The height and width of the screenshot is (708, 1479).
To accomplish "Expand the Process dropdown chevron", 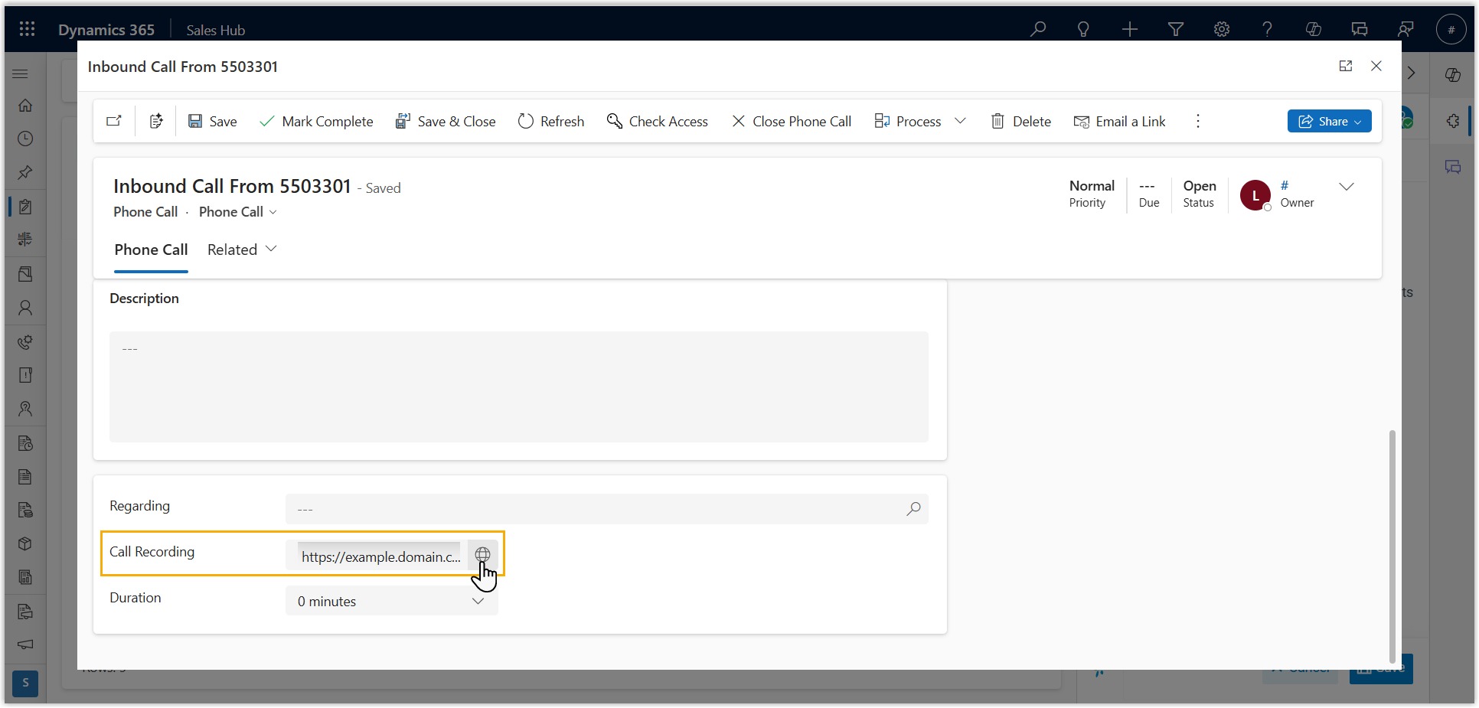I will (960, 121).
